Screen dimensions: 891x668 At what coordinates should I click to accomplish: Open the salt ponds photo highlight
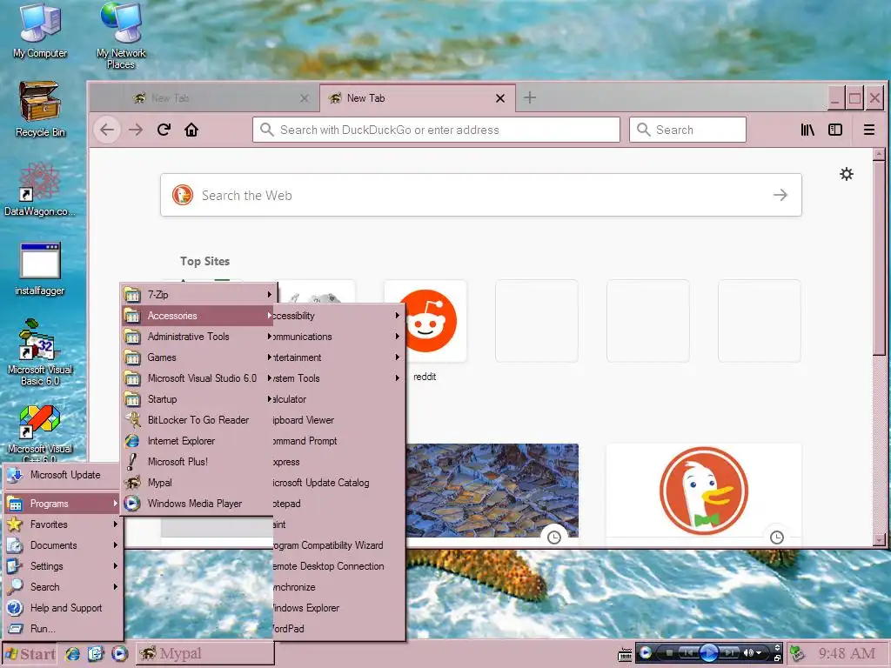click(492, 491)
